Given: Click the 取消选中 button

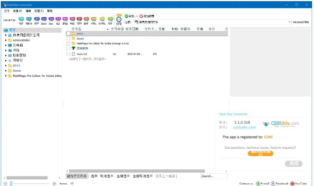Looking at the screenshot, I should (x=107, y=176).
